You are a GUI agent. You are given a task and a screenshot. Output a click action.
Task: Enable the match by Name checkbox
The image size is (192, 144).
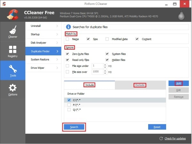[68, 39]
